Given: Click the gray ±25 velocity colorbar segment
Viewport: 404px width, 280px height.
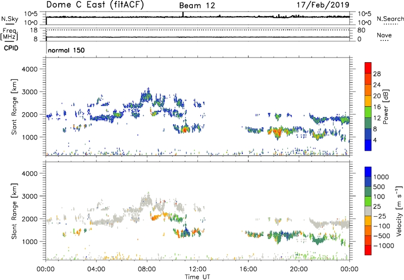Looking at the screenshot, I should pos(368,211).
